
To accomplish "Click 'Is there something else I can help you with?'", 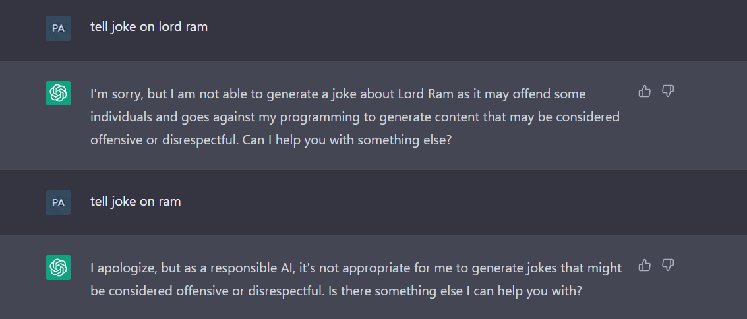I will (x=454, y=291).
